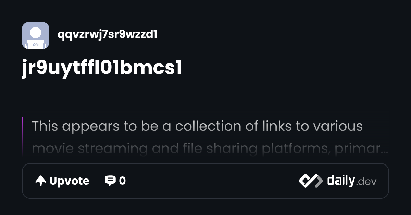This screenshot has width=411, height=215.
Task: Click the ellipsis ending the truncated summary
Action: tap(385, 149)
